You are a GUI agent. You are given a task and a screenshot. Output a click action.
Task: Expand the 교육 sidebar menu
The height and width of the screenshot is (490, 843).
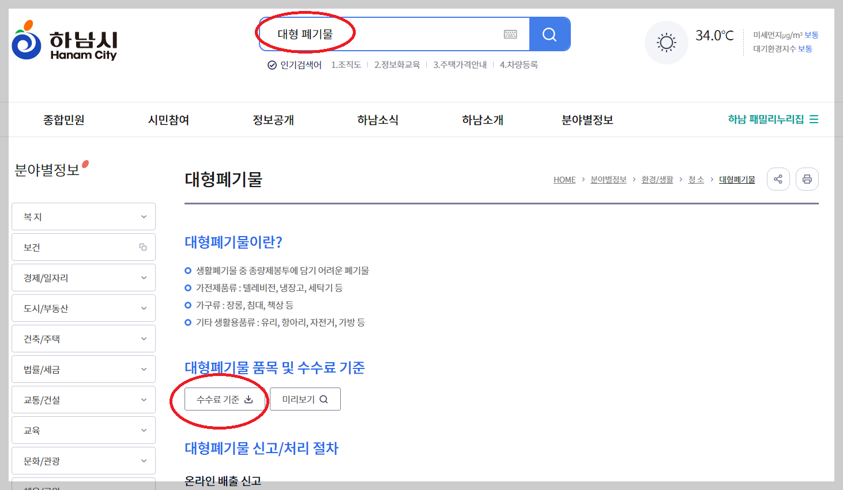click(84, 430)
